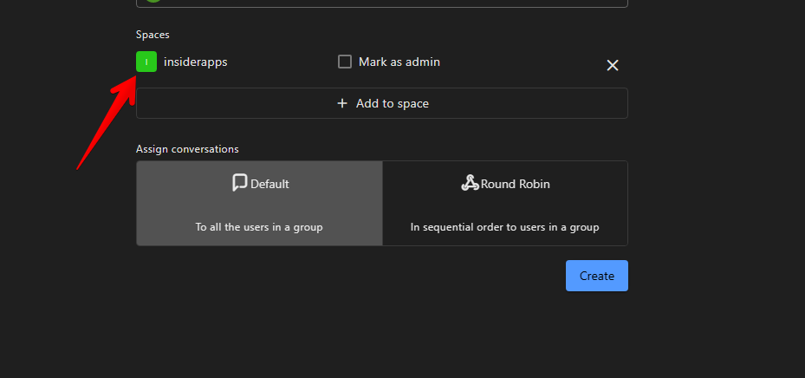Viewport: 805px width, 378px height.
Task: Click the green insiderapps space avatar
Action: click(146, 62)
